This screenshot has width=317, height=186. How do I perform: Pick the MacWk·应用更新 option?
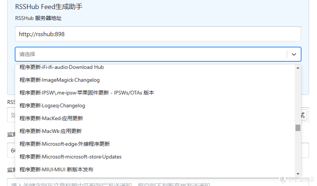tap(155, 131)
